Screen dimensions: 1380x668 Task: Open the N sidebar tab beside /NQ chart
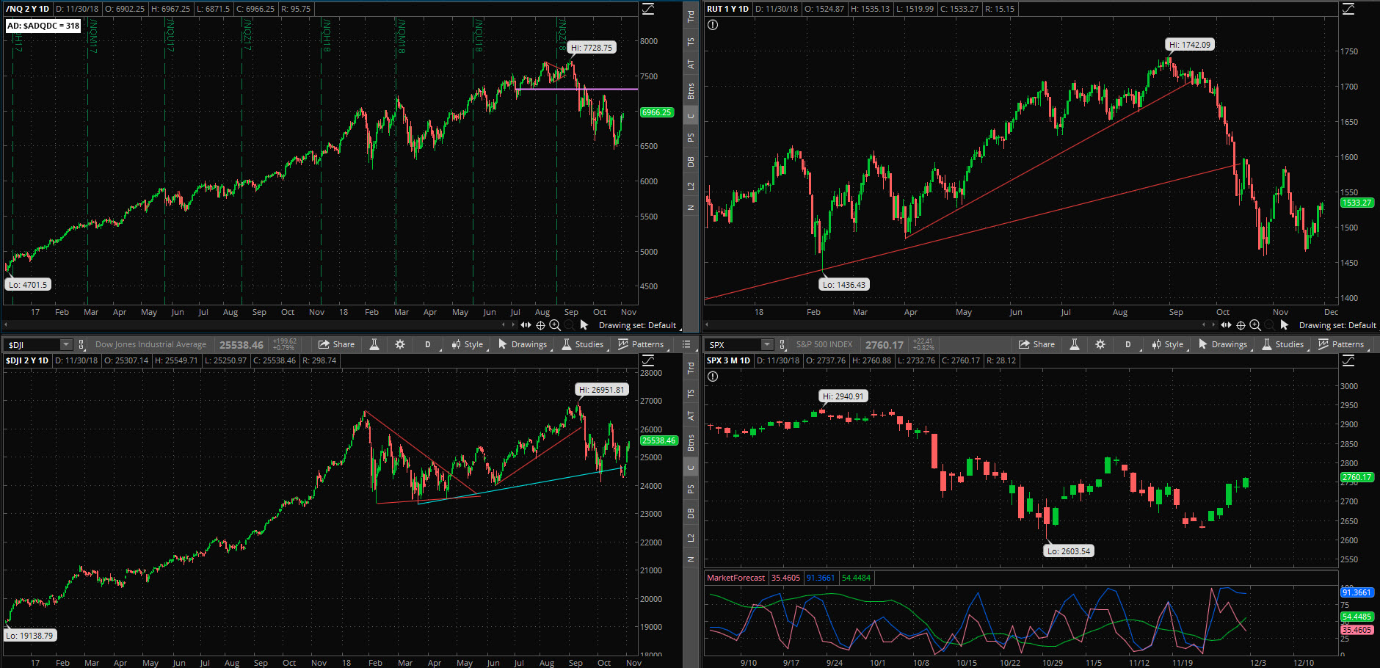[x=691, y=208]
